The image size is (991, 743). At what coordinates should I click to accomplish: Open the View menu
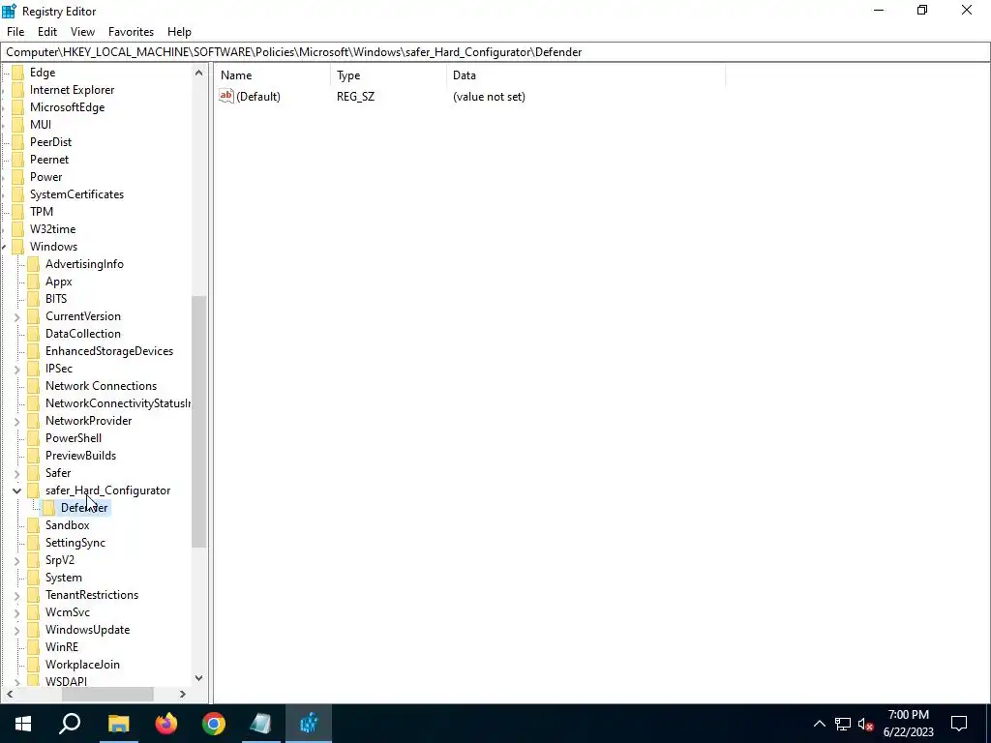pos(83,32)
